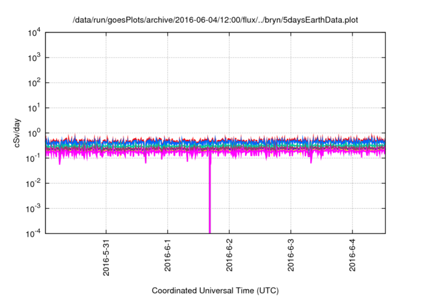The image size is (425, 297).
Task: Click the 2016-6-4 date tick label
Action: pos(352,255)
